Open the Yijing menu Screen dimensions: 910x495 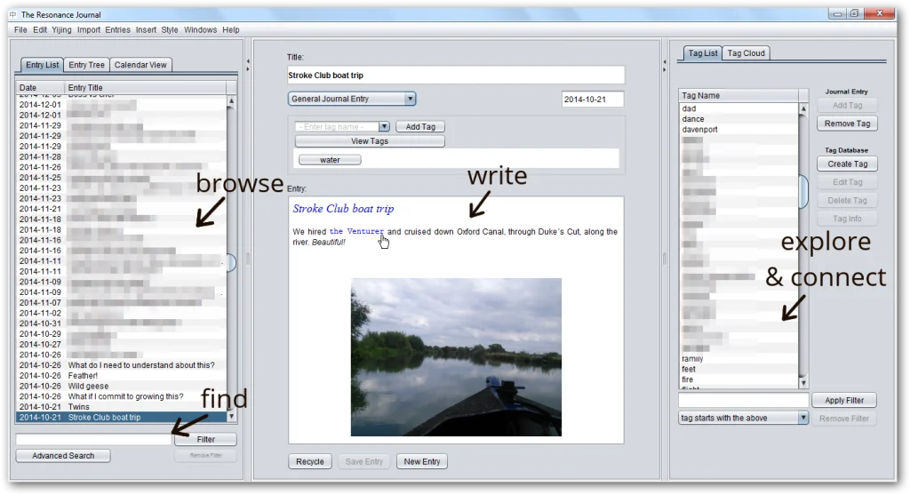click(x=61, y=29)
